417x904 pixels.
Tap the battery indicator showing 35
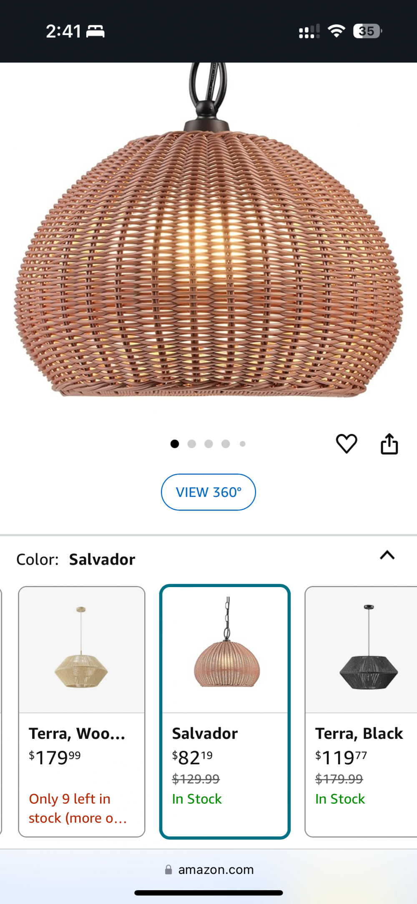coord(367,31)
